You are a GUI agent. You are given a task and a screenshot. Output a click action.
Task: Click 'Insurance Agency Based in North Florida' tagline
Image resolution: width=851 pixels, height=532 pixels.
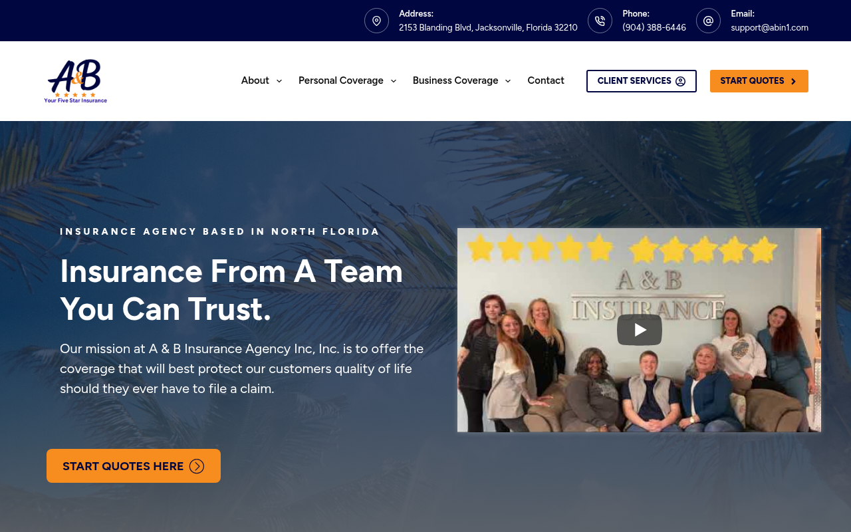pyautogui.click(x=220, y=231)
